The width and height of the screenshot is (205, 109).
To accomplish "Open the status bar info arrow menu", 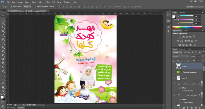I will pyautogui.click(x=44, y=105).
